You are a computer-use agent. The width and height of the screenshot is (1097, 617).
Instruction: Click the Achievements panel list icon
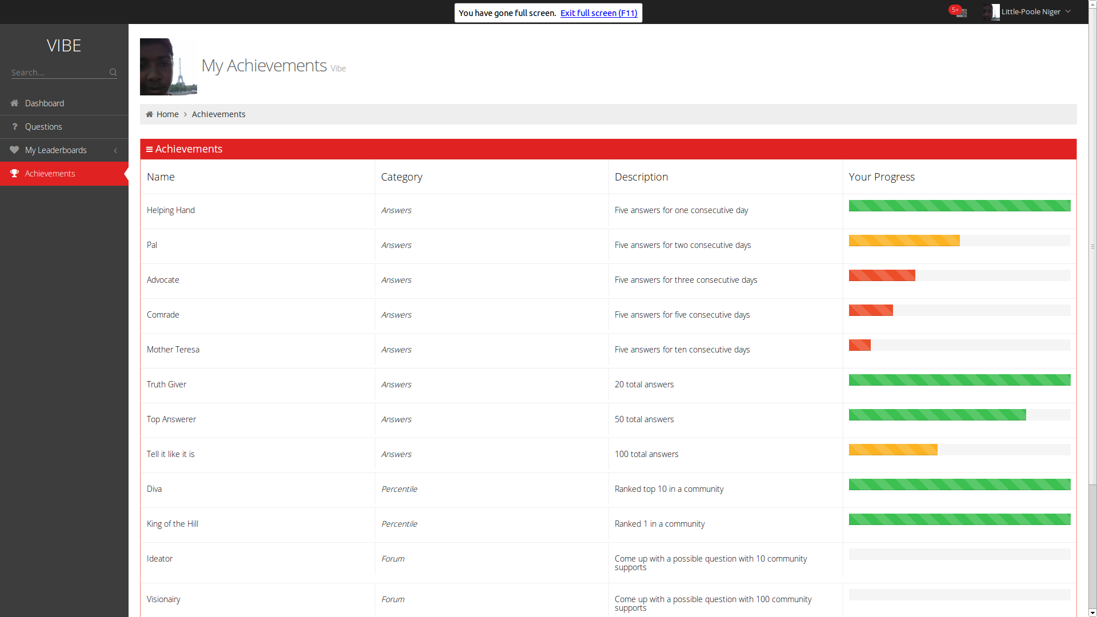click(x=149, y=149)
